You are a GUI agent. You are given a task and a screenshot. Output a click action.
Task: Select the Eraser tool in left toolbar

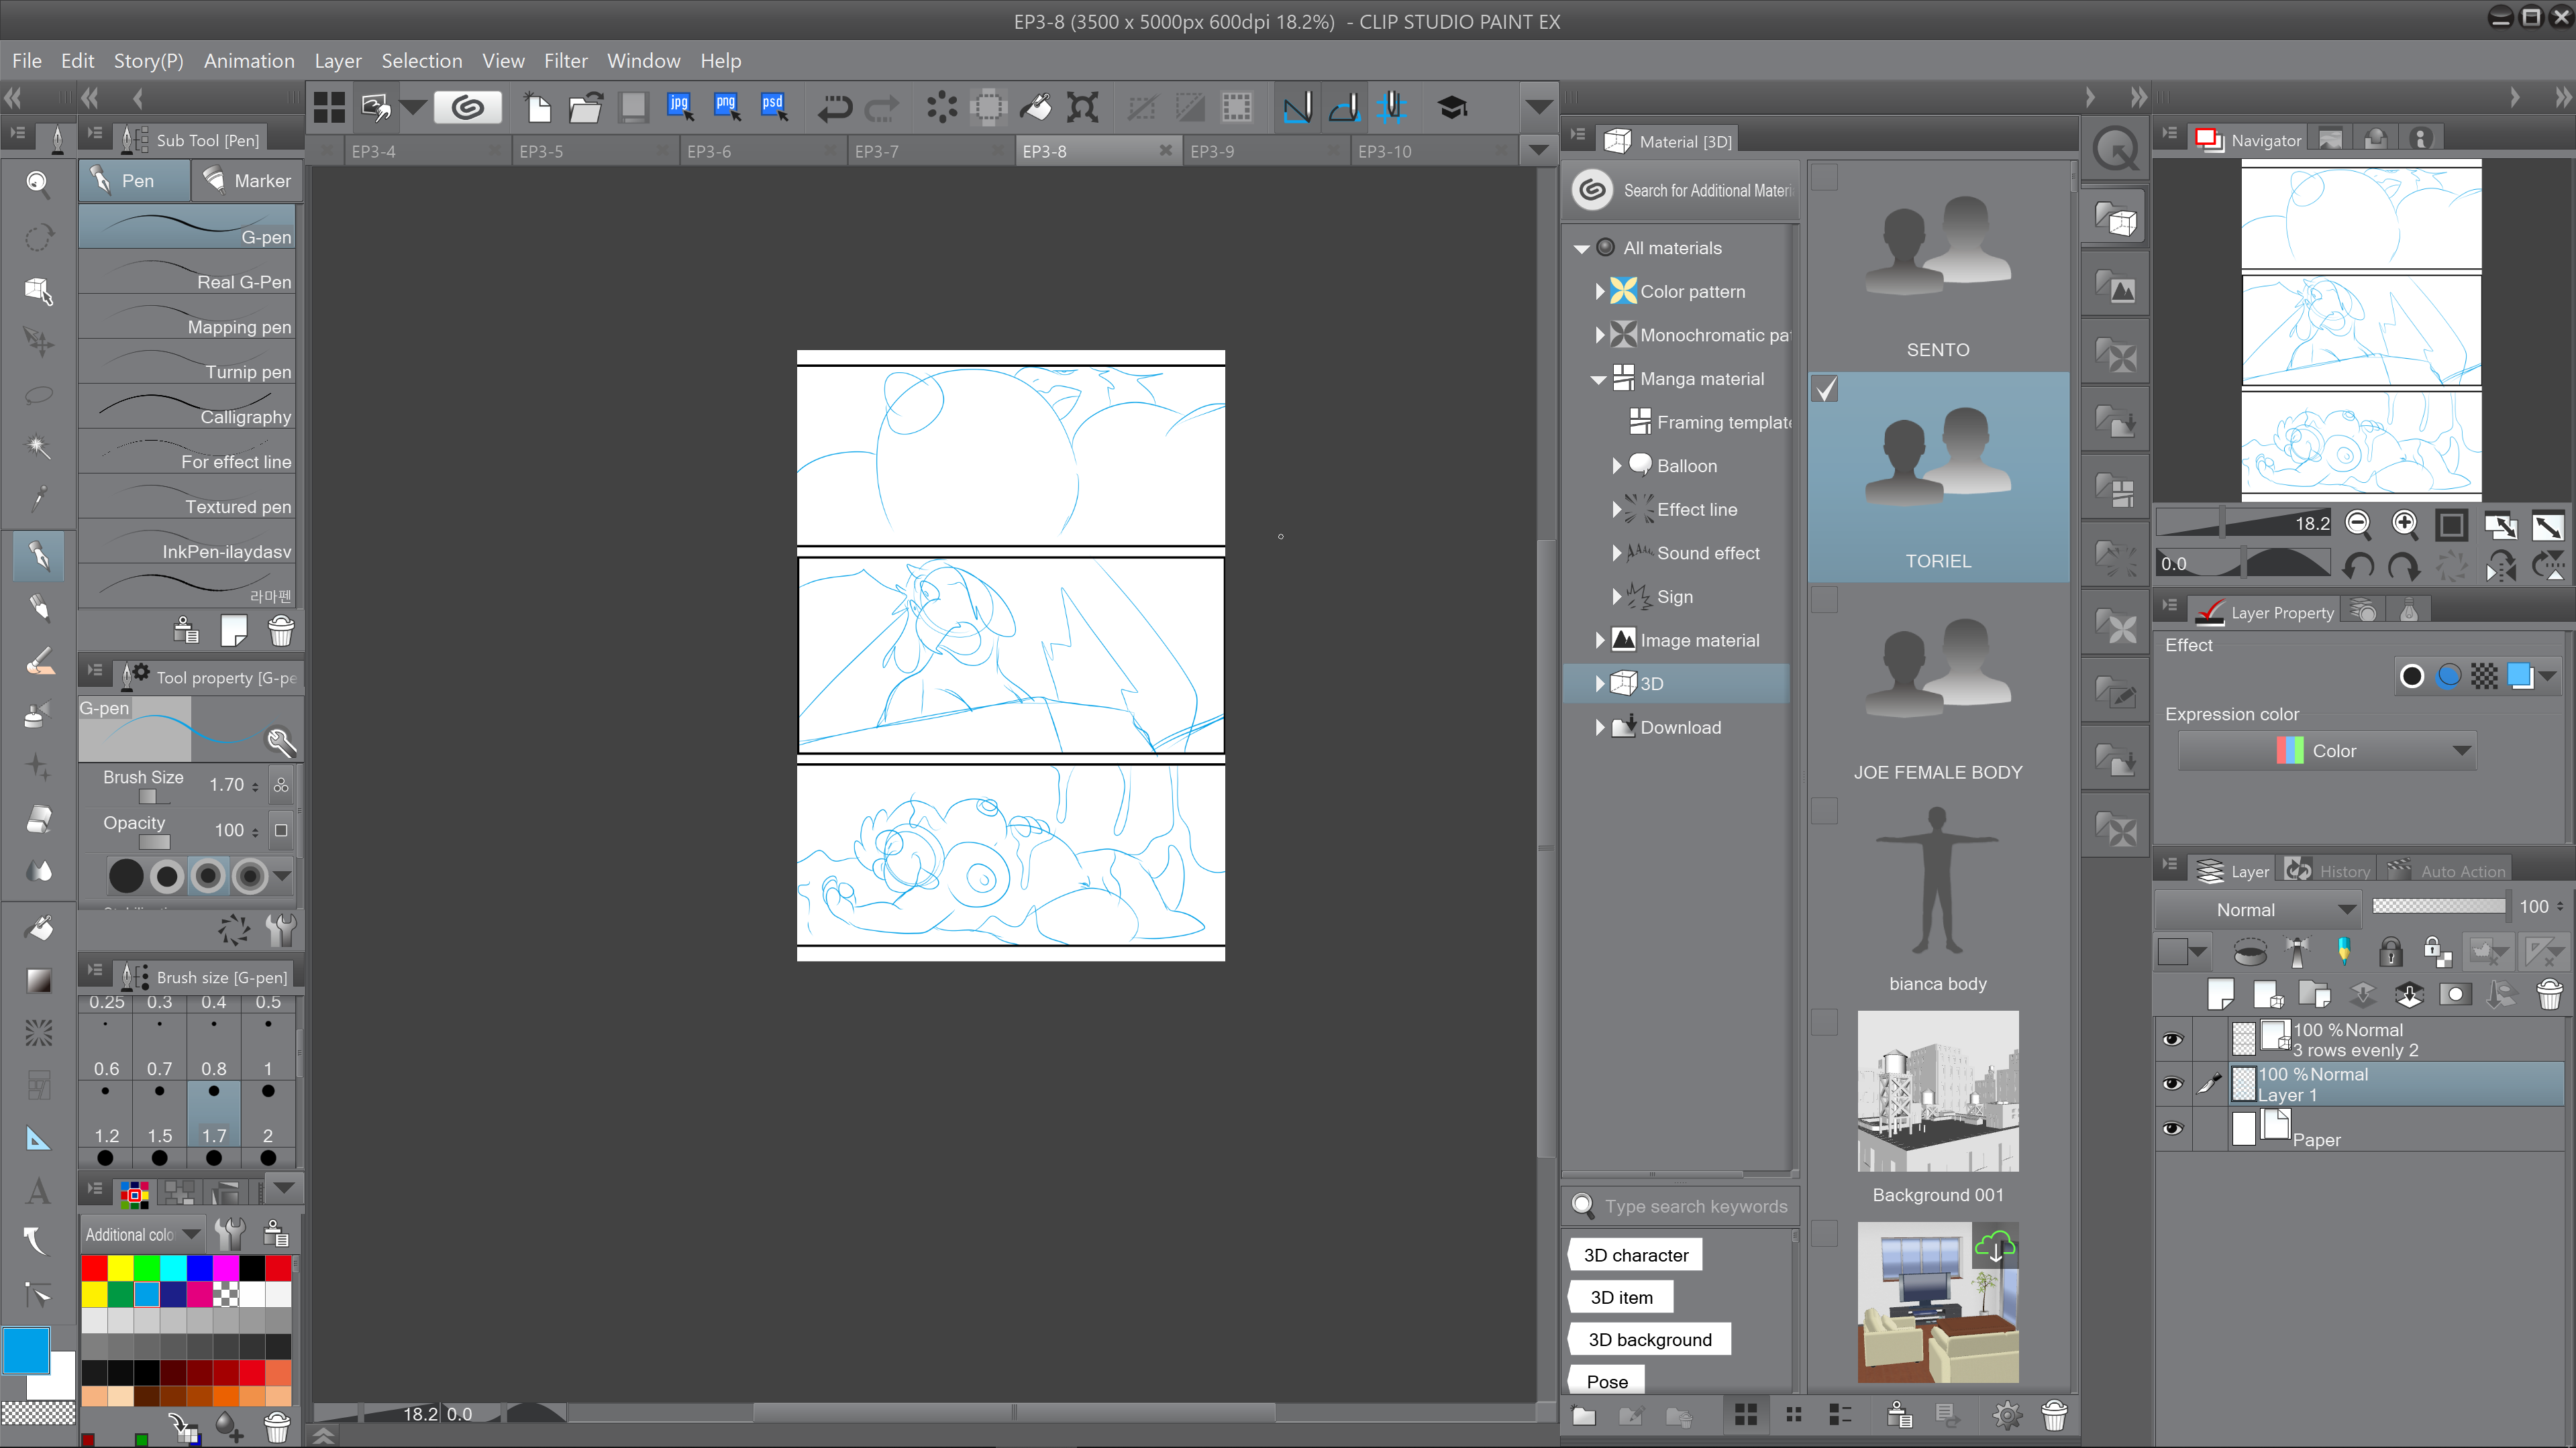click(38, 820)
